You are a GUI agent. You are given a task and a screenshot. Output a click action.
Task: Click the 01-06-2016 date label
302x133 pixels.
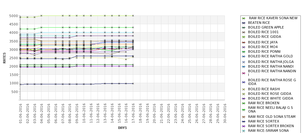[x=20, y=113]
